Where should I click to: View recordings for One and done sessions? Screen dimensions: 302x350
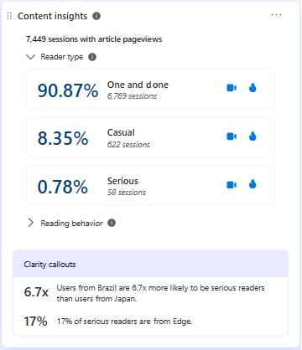(232, 88)
